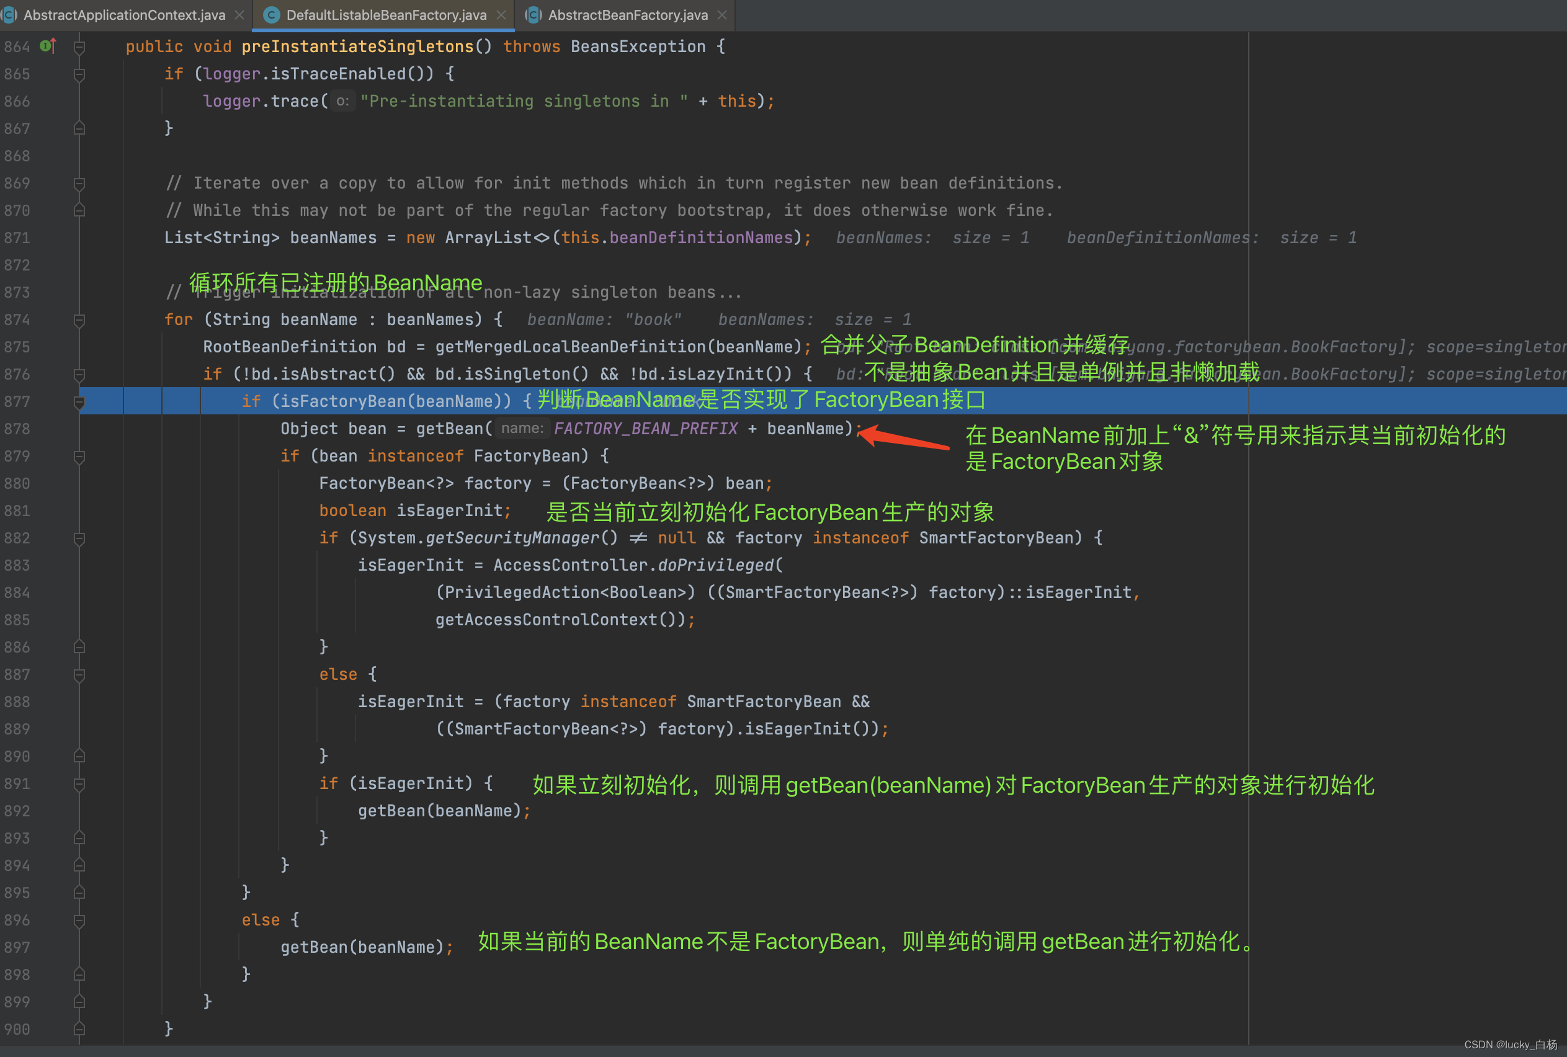1567x1057 pixels.
Task: Click the isTraceEnabled() call on line 865
Action: 348,74
